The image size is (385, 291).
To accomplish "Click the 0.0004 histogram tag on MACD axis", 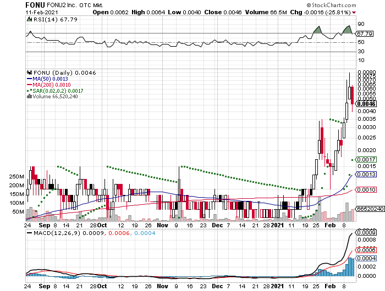I will [366, 259].
